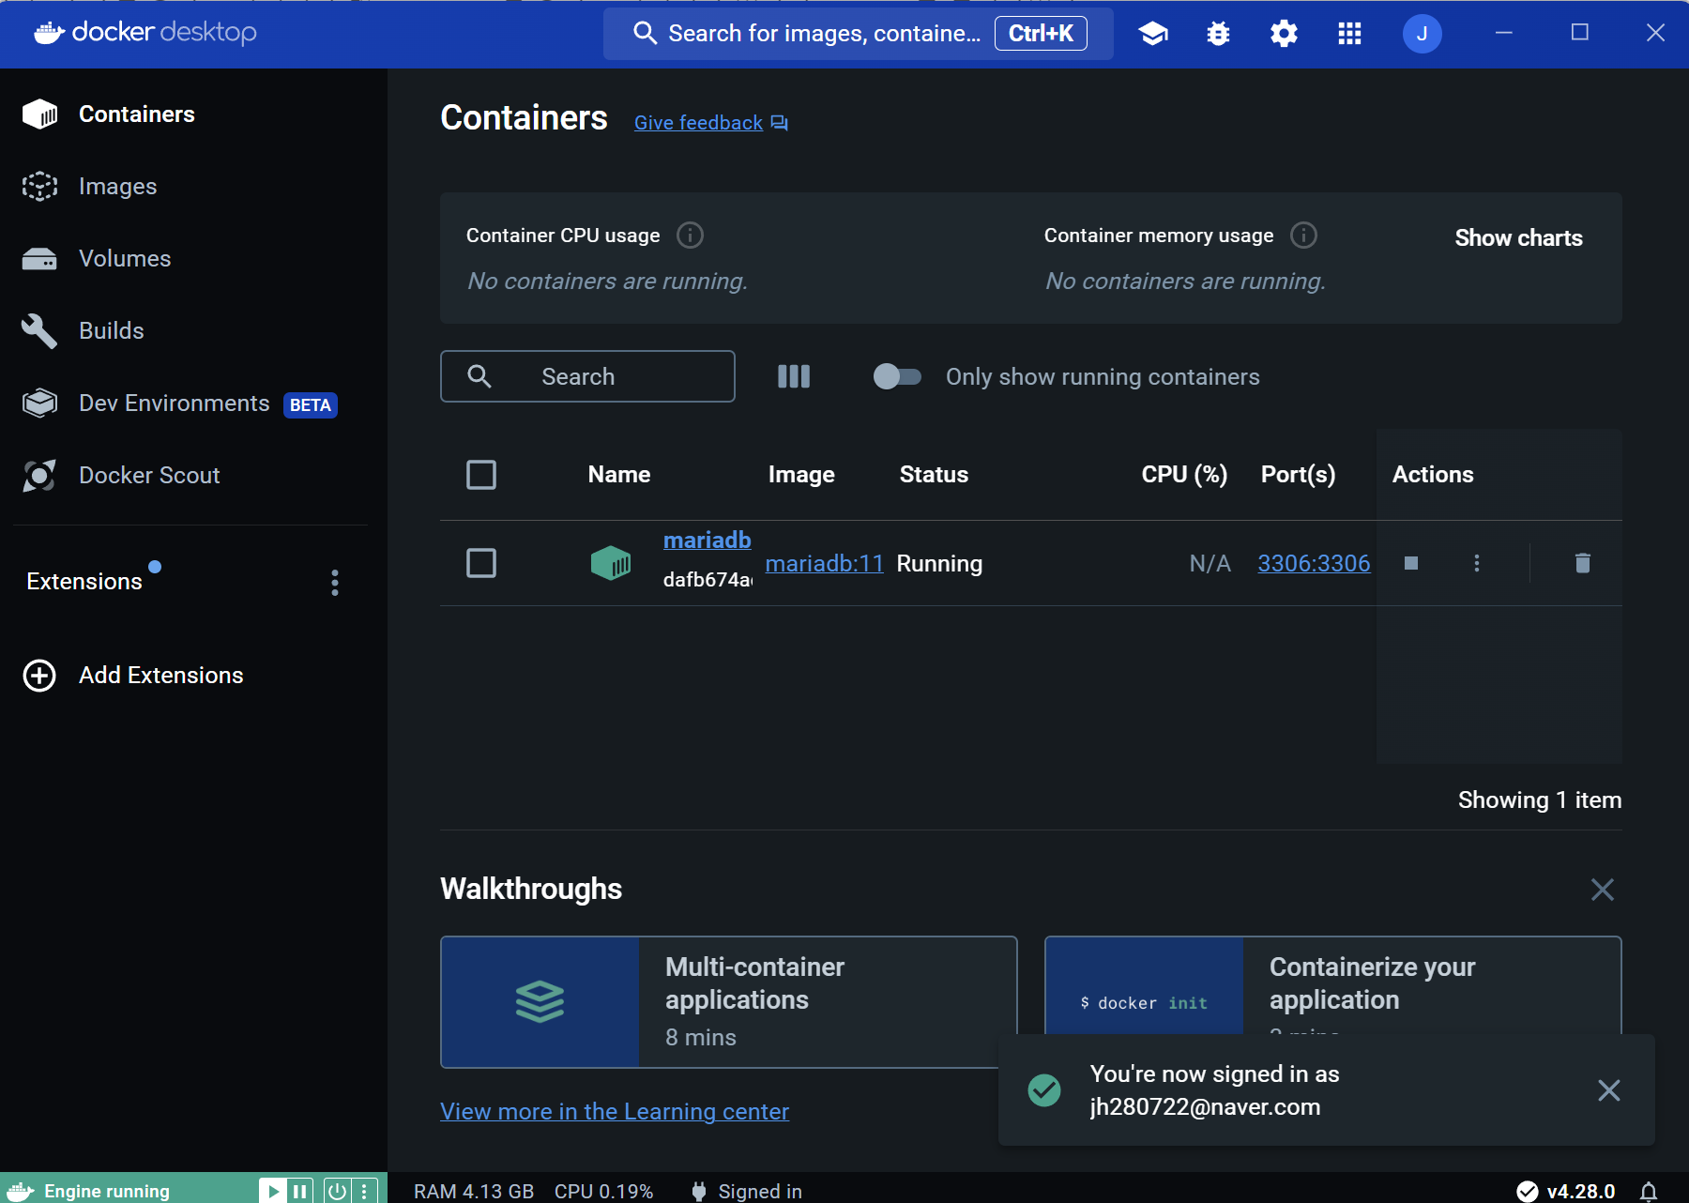Open Settings gear icon in header
Image resolution: width=1689 pixels, height=1203 pixels.
[1284, 34]
